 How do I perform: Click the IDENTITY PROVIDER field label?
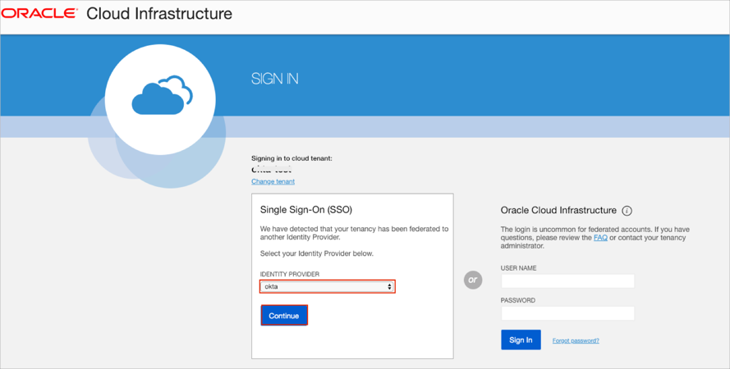[290, 275]
